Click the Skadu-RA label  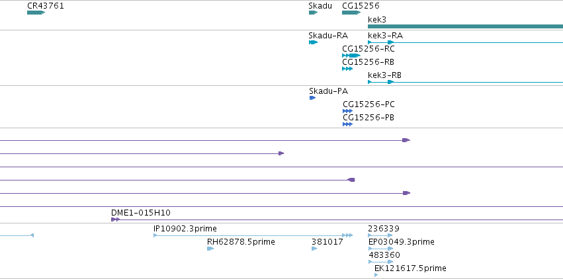tap(328, 36)
